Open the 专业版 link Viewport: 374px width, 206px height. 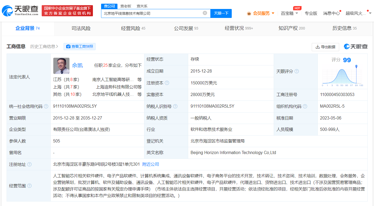[311, 13]
